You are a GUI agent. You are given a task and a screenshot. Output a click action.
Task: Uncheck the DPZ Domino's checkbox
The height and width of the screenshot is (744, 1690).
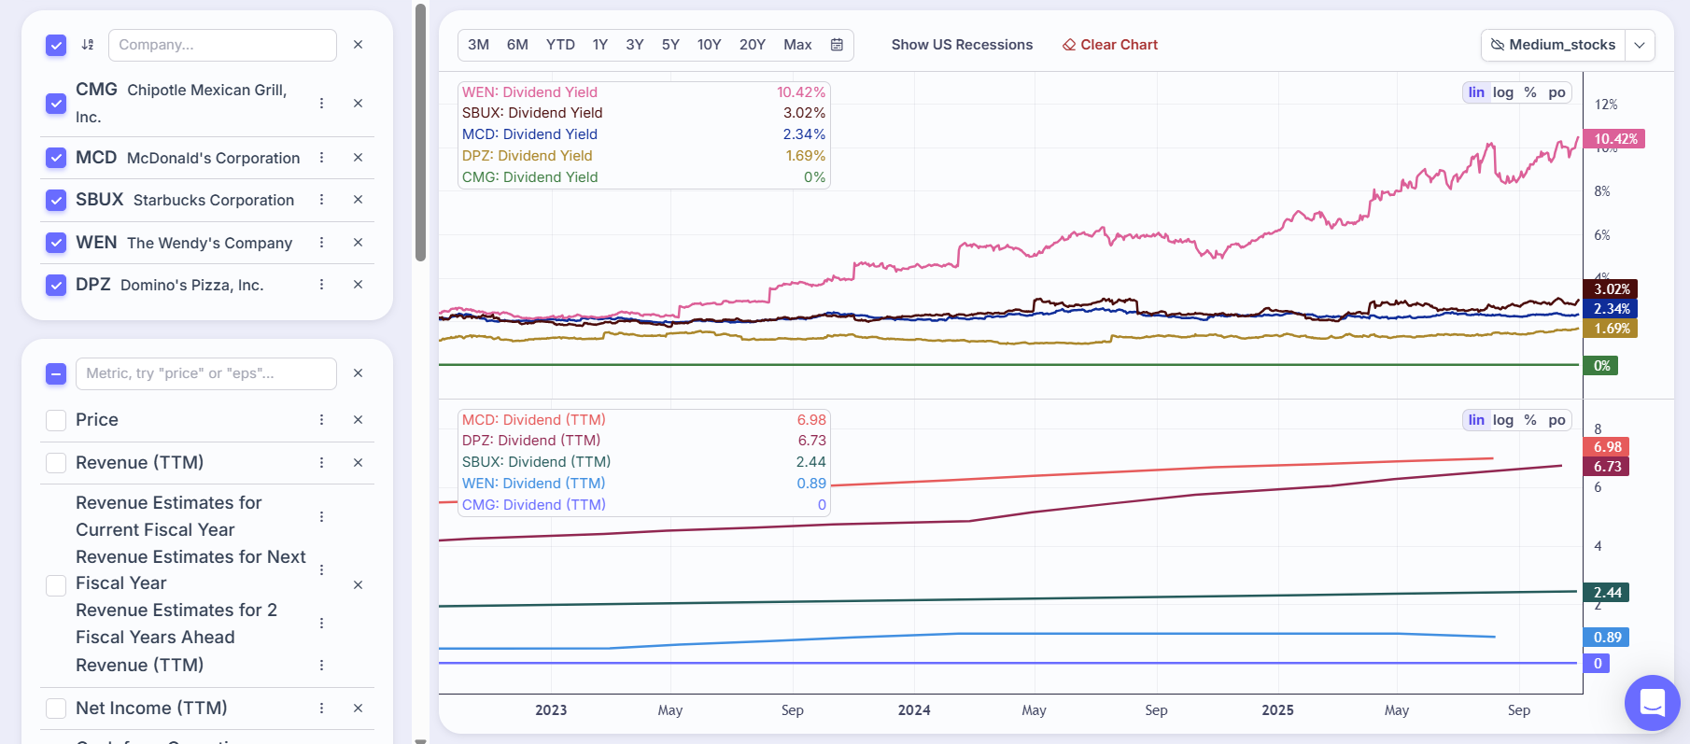[x=56, y=285]
